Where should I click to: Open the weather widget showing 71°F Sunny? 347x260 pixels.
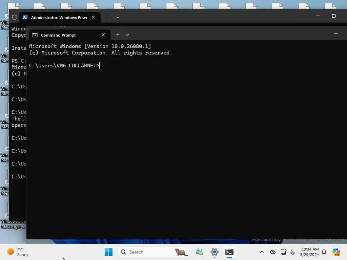[18, 252]
